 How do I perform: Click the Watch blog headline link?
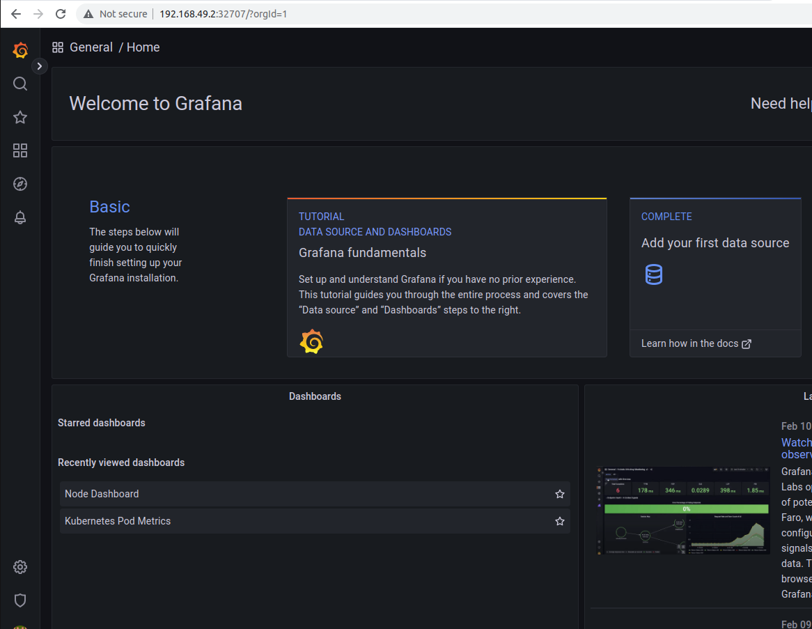797,449
